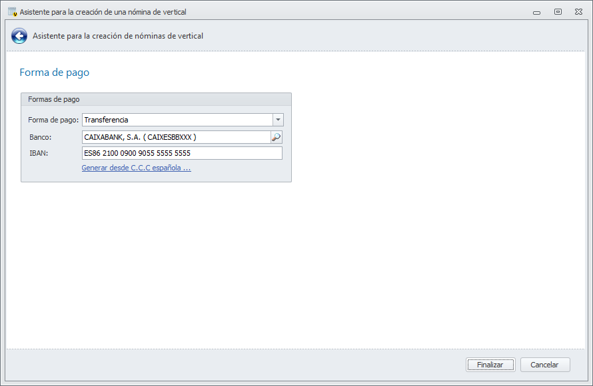Click the payroll wizard icon in title bar
Image resolution: width=593 pixels, height=386 pixels.
pyautogui.click(x=12, y=12)
